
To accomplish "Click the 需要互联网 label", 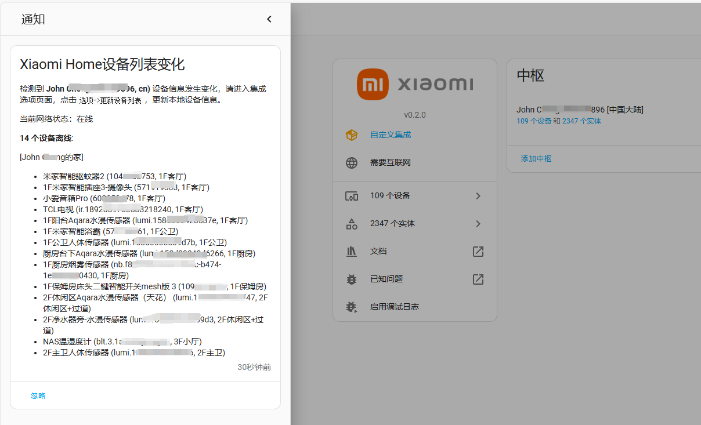I will pos(391,163).
